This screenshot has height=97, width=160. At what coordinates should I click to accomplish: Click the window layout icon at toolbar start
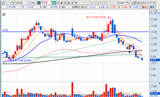point(3,3)
